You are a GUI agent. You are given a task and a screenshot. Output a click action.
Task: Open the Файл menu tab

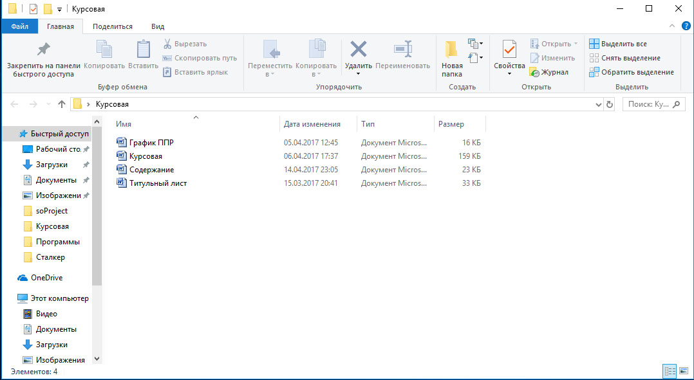point(19,26)
